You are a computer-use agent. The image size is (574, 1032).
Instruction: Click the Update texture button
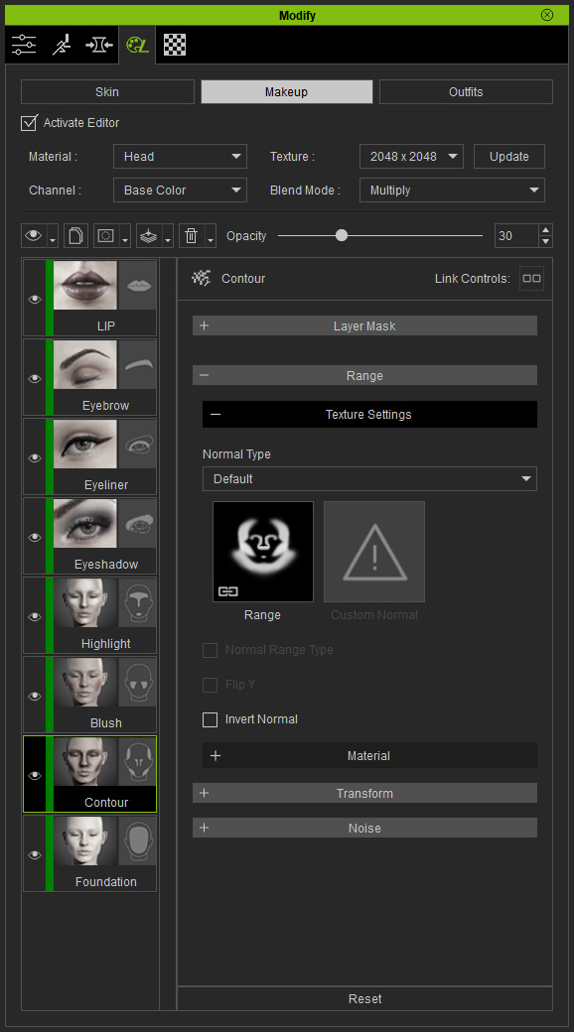[x=509, y=157]
